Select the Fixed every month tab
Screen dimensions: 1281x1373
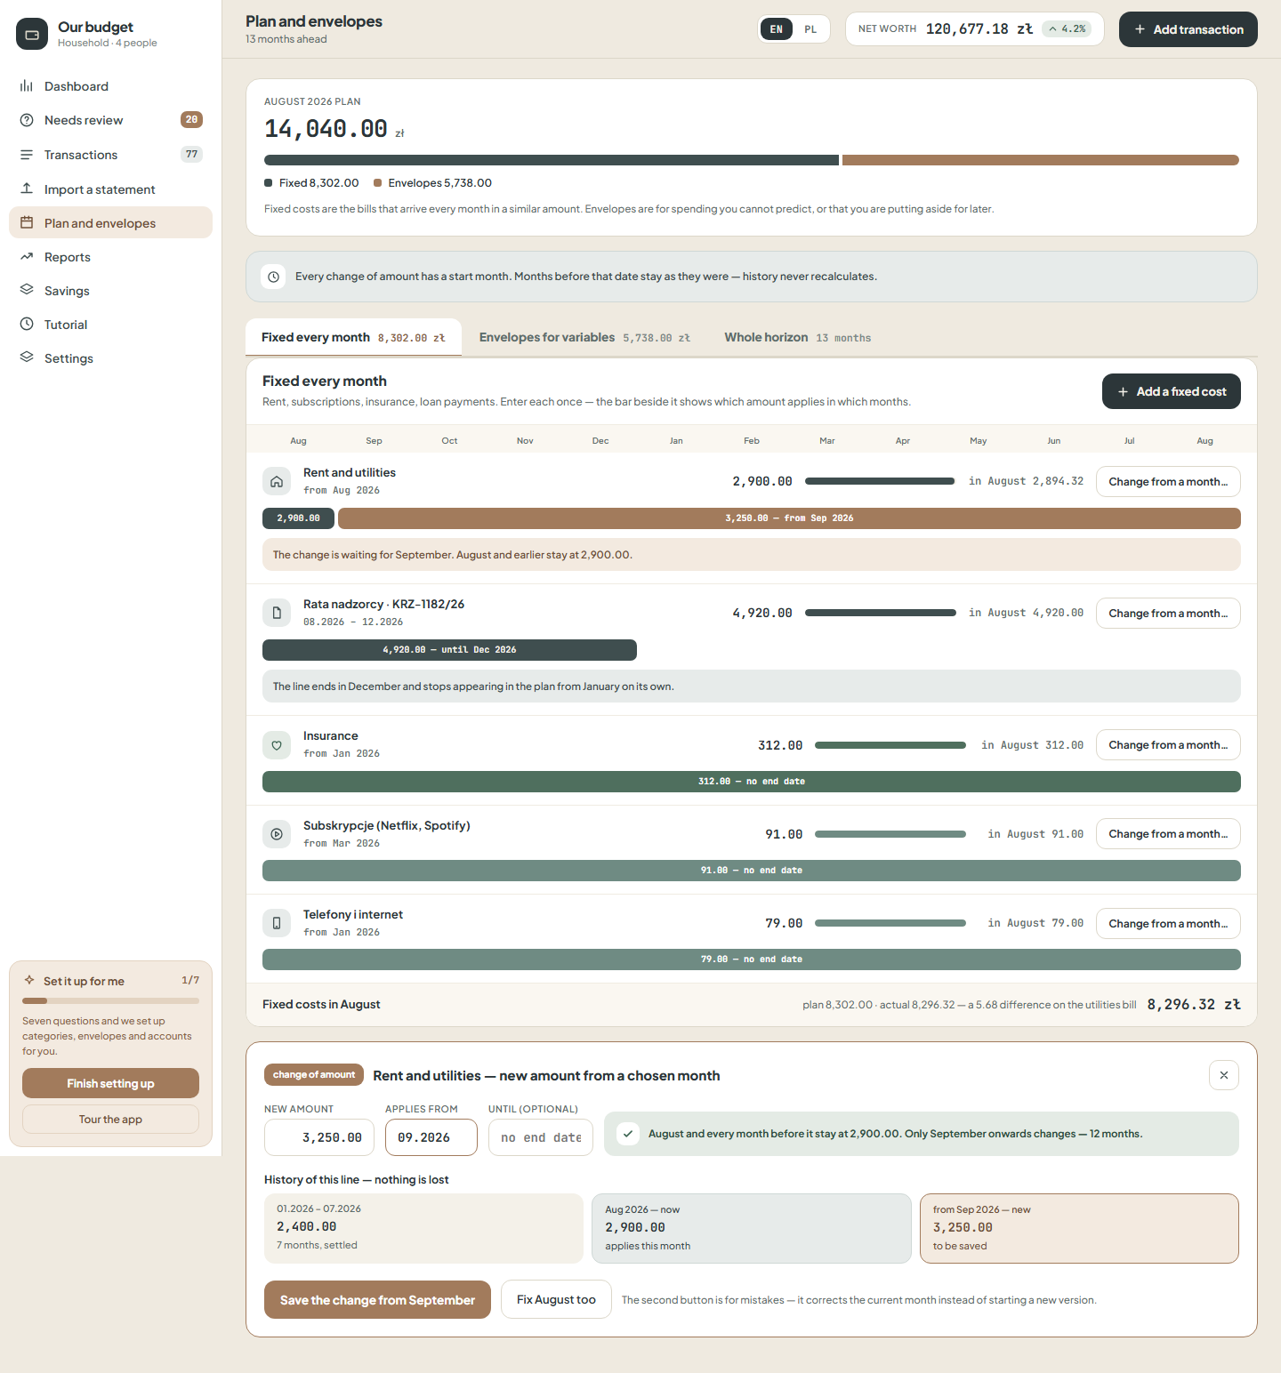point(353,337)
